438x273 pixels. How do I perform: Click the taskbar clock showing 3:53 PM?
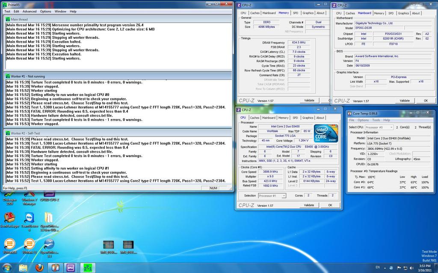pyautogui.click(x=425, y=266)
